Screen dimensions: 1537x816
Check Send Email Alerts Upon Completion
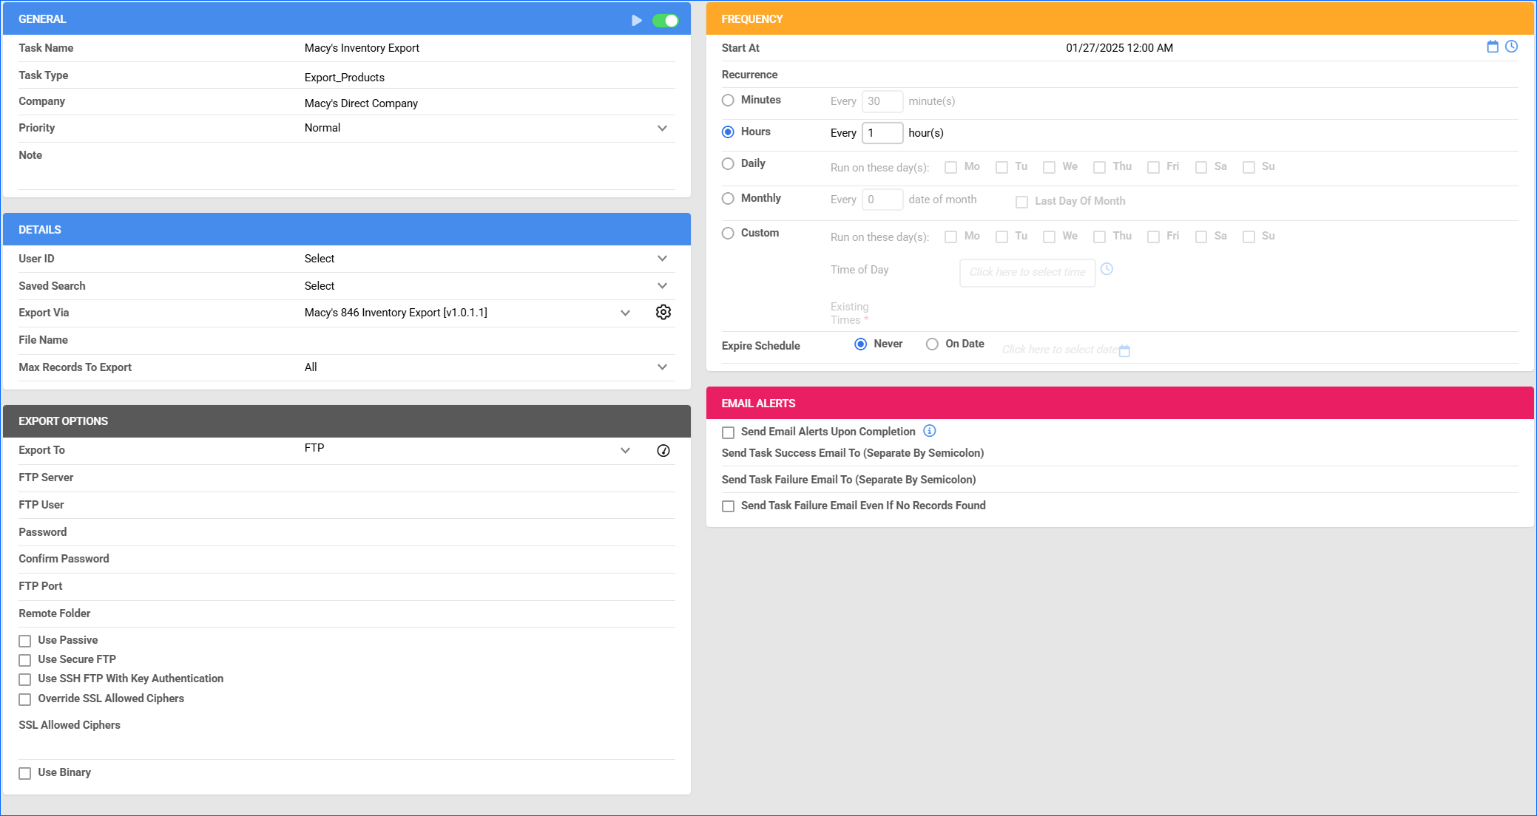point(729,432)
